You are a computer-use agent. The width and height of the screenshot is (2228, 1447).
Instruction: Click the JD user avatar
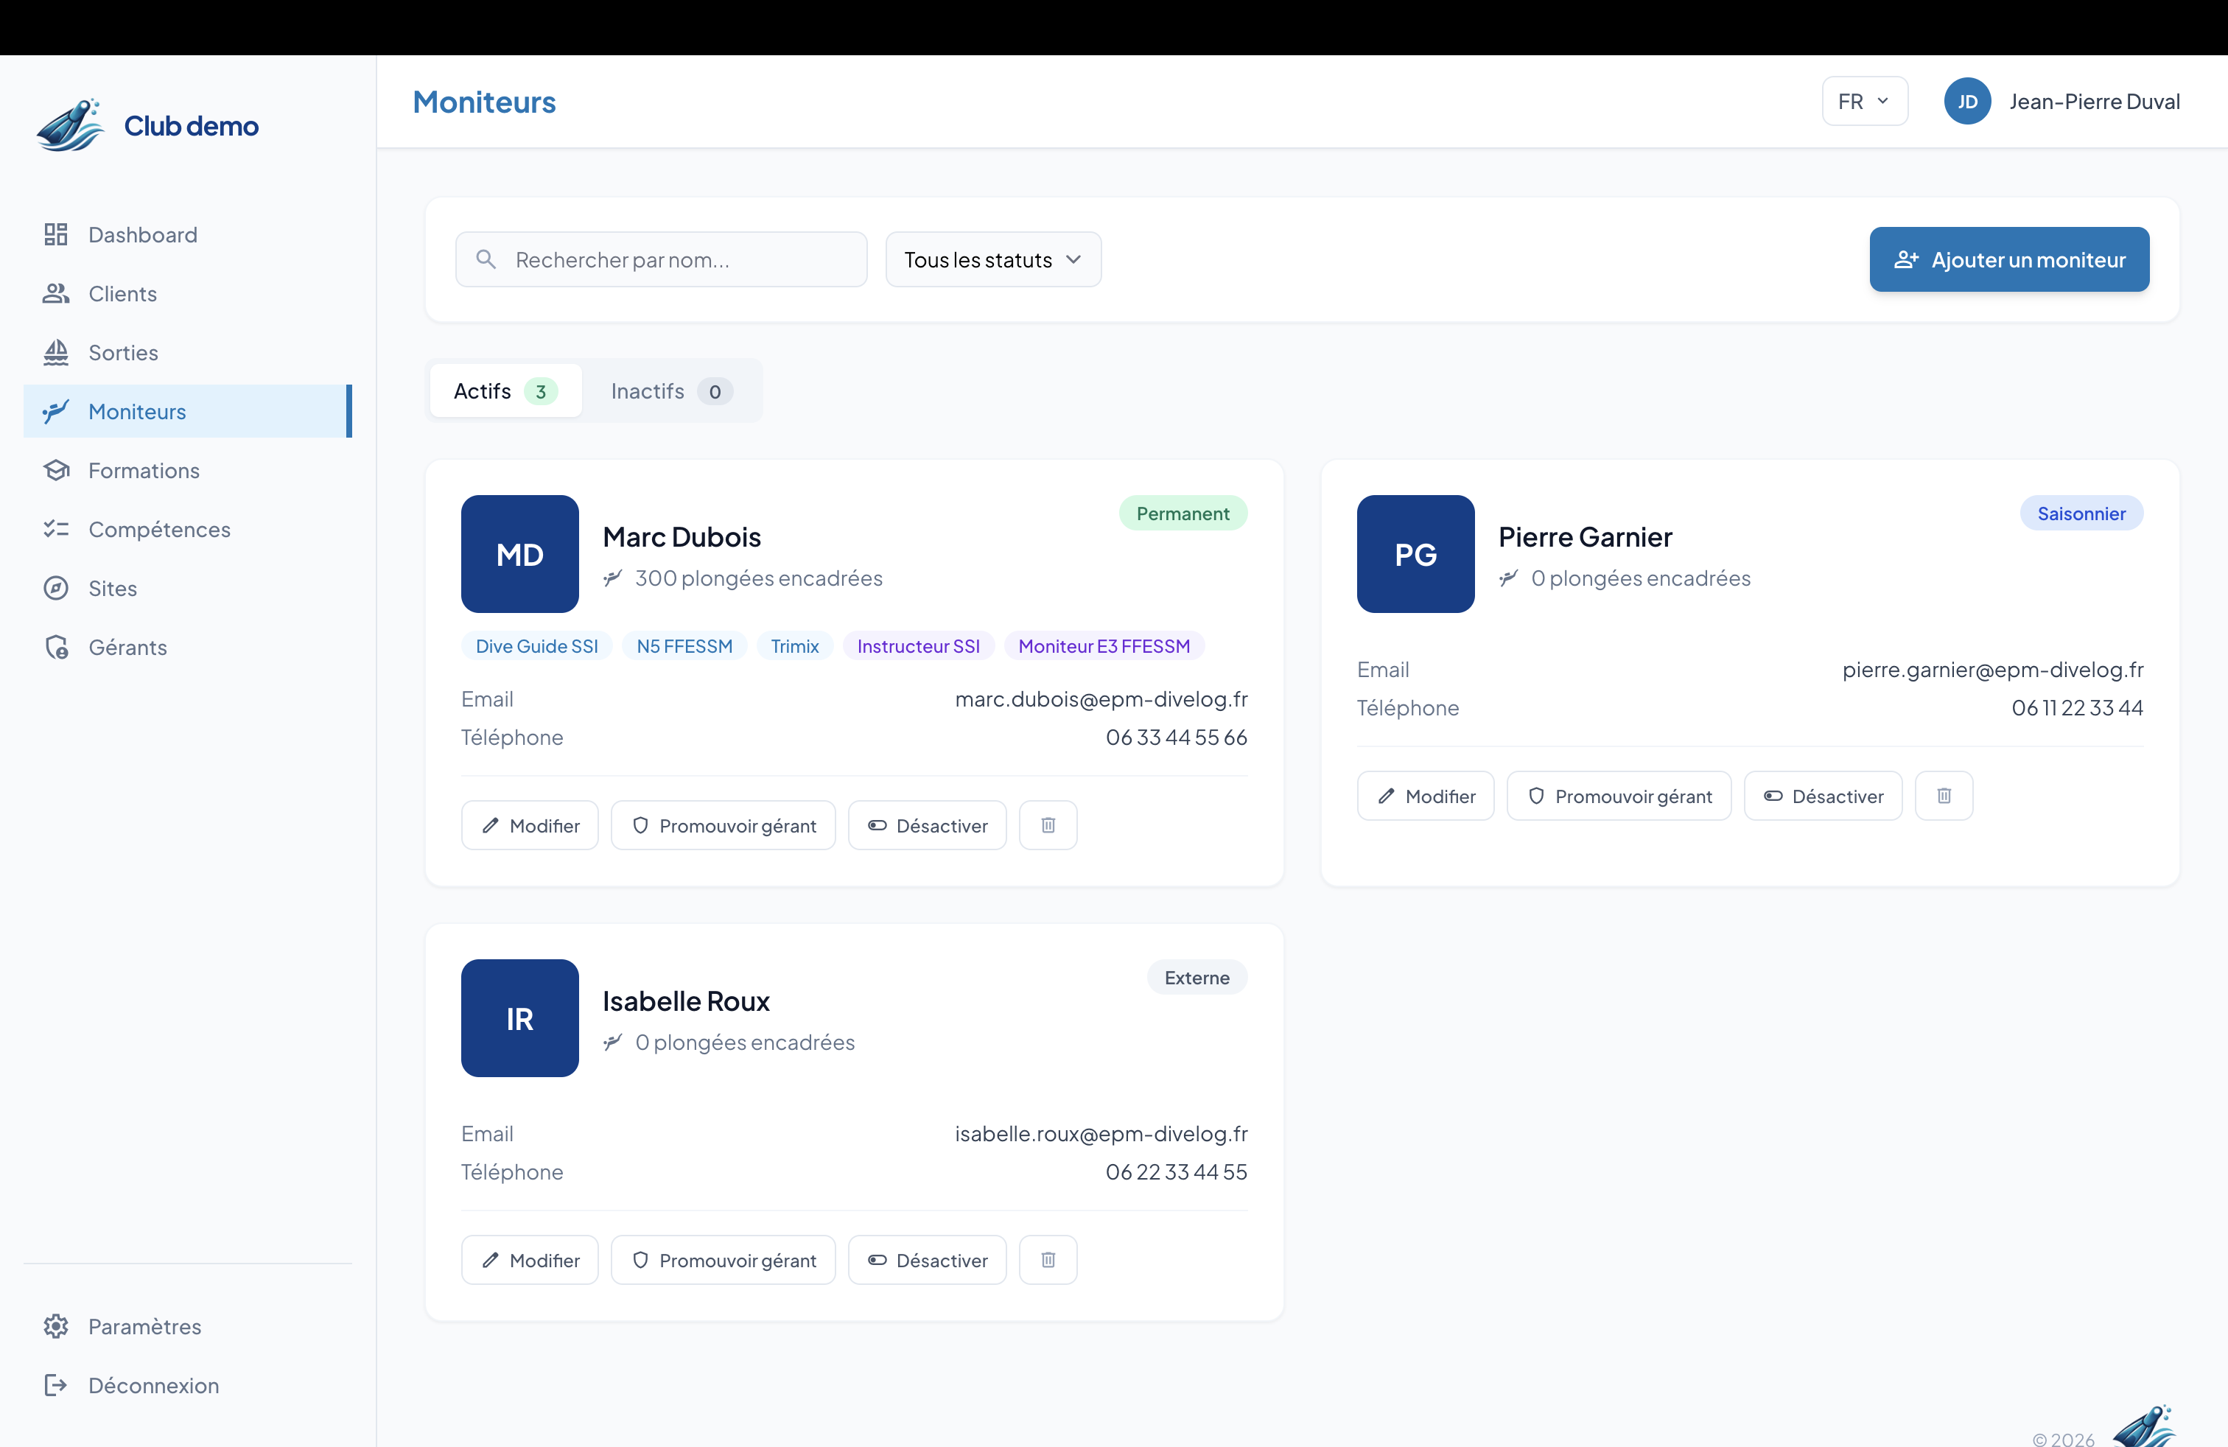tap(1967, 101)
